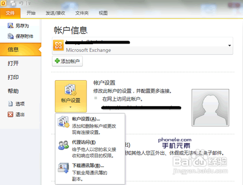Switch to the 开始 tab

(x=31, y=13)
